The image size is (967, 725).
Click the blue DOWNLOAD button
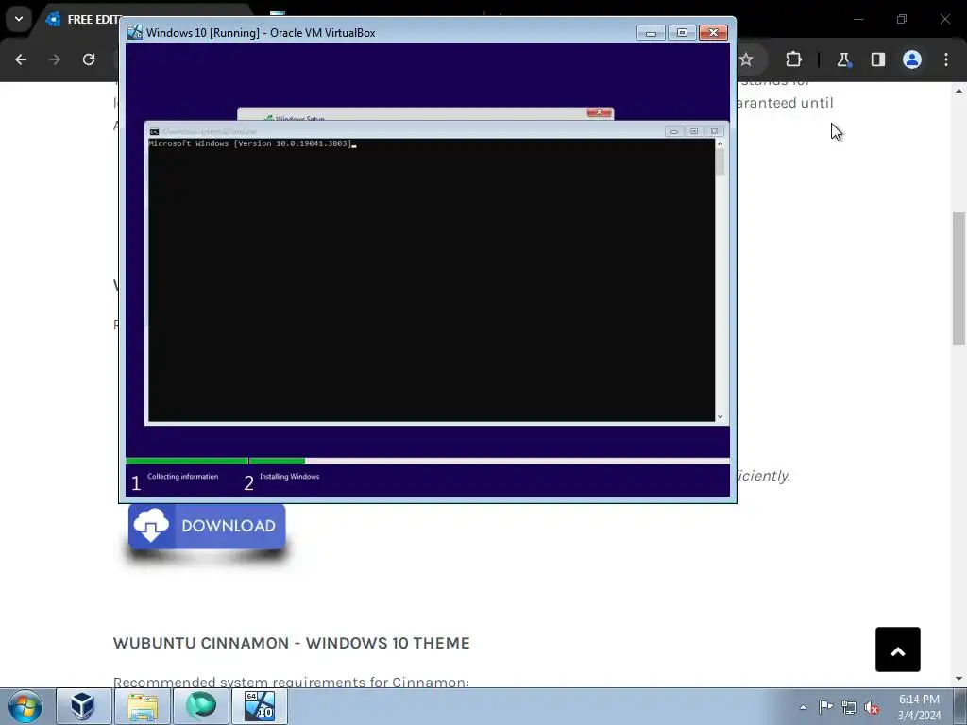(x=207, y=526)
